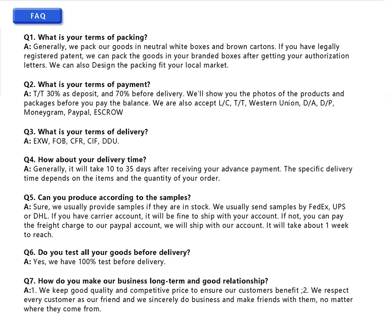
Task: Click the word ESCROW in payment answer
Action: pyautogui.click(x=108, y=112)
